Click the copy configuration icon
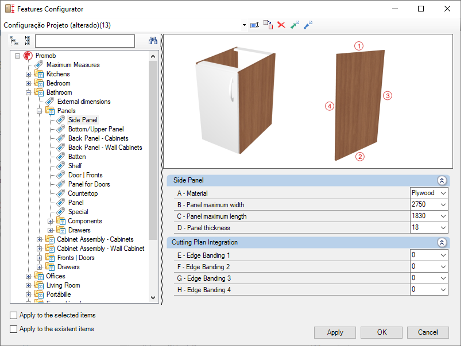Image resolution: width=468 pixels, height=353 pixels. tap(268, 25)
